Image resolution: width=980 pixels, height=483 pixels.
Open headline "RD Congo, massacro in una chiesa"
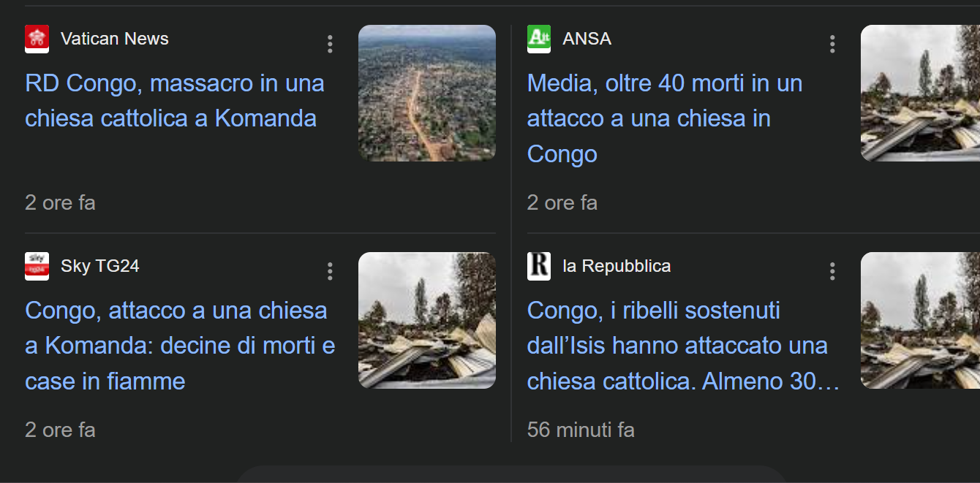click(174, 101)
